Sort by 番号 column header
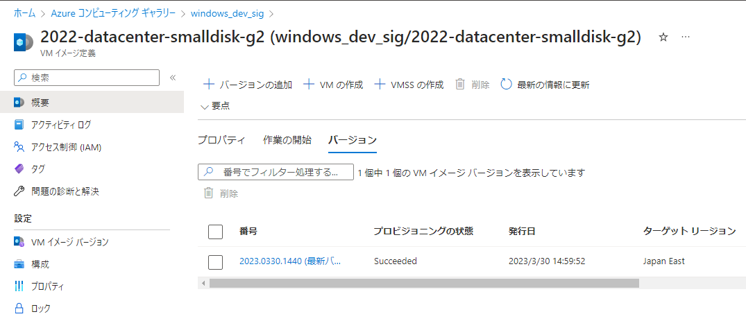The image size is (746, 321). click(248, 232)
